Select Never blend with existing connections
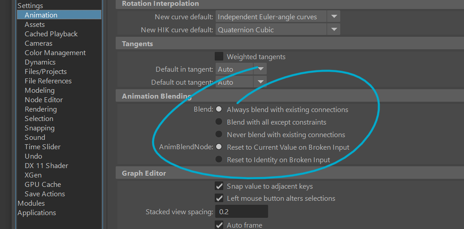 (219, 134)
